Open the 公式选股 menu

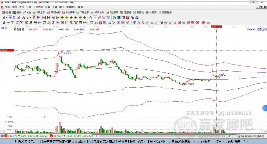point(38,7)
